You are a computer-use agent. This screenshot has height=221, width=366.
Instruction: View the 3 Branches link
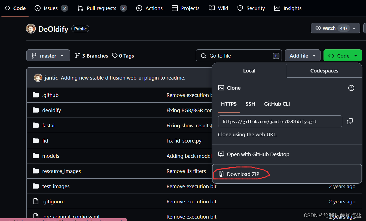tap(91, 56)
